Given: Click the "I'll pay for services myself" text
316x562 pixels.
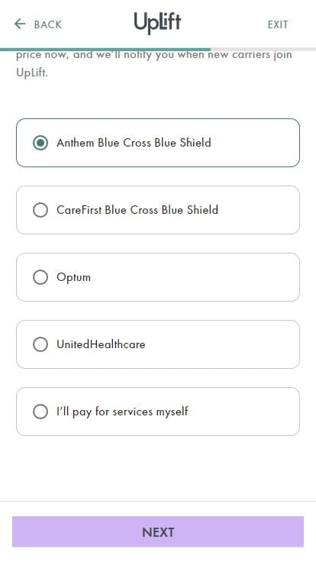Looking at the screenshot, I should point(122,412).
